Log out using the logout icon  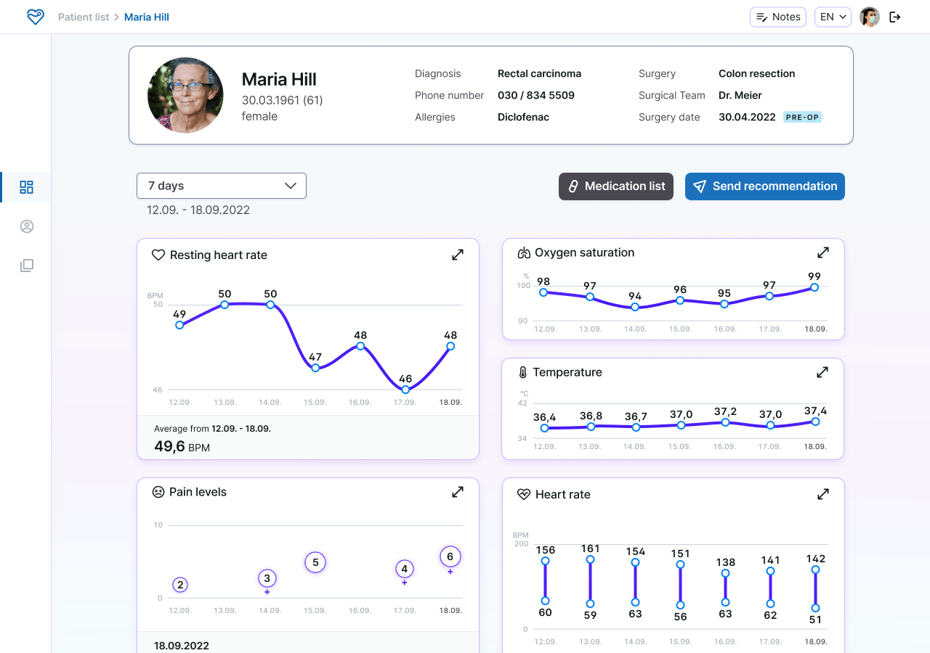coord(895,16)
